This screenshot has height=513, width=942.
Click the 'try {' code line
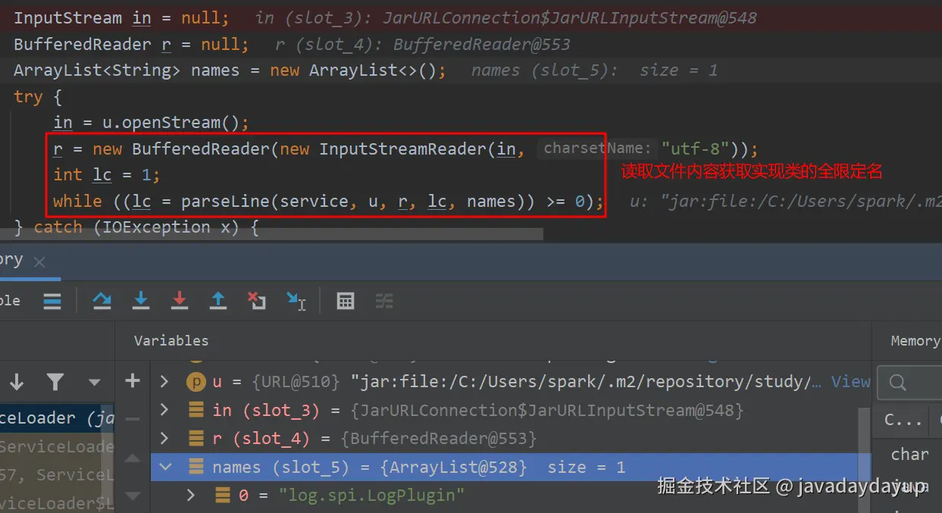(x=38, y=97)
